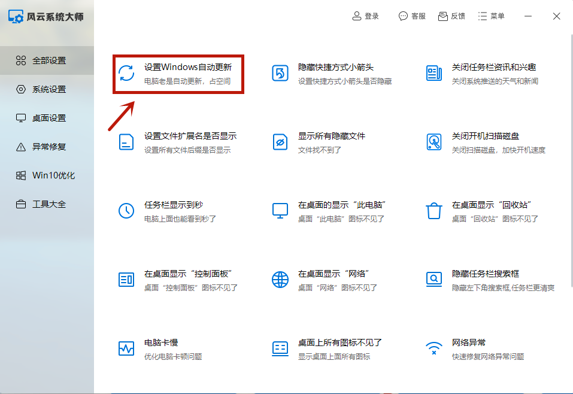Click text 桌面"控制面板"图标不见了

coord(191,287)
